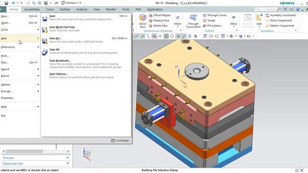
Task: Click Assembly Constraints tool
Action: coord(281,15)
